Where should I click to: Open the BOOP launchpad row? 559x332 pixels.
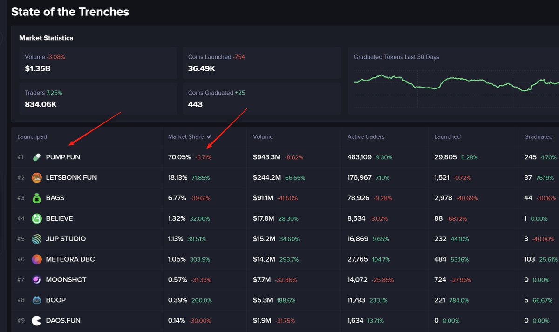pos(285,300)
